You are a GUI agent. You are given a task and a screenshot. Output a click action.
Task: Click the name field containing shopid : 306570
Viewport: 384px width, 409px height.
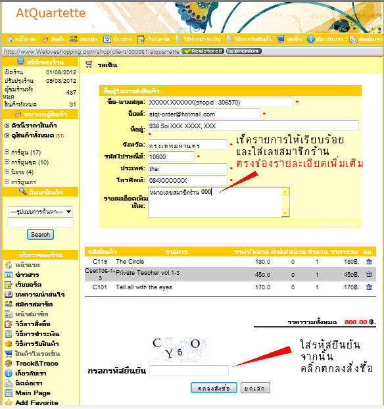pyautogui.click(x=220, y=103)
